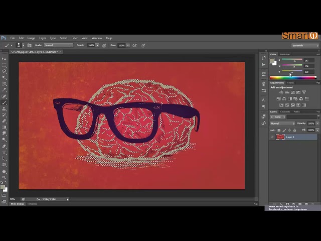
Task: Hide Layer 0 with eye icon
Action: (x=272, y=137)
